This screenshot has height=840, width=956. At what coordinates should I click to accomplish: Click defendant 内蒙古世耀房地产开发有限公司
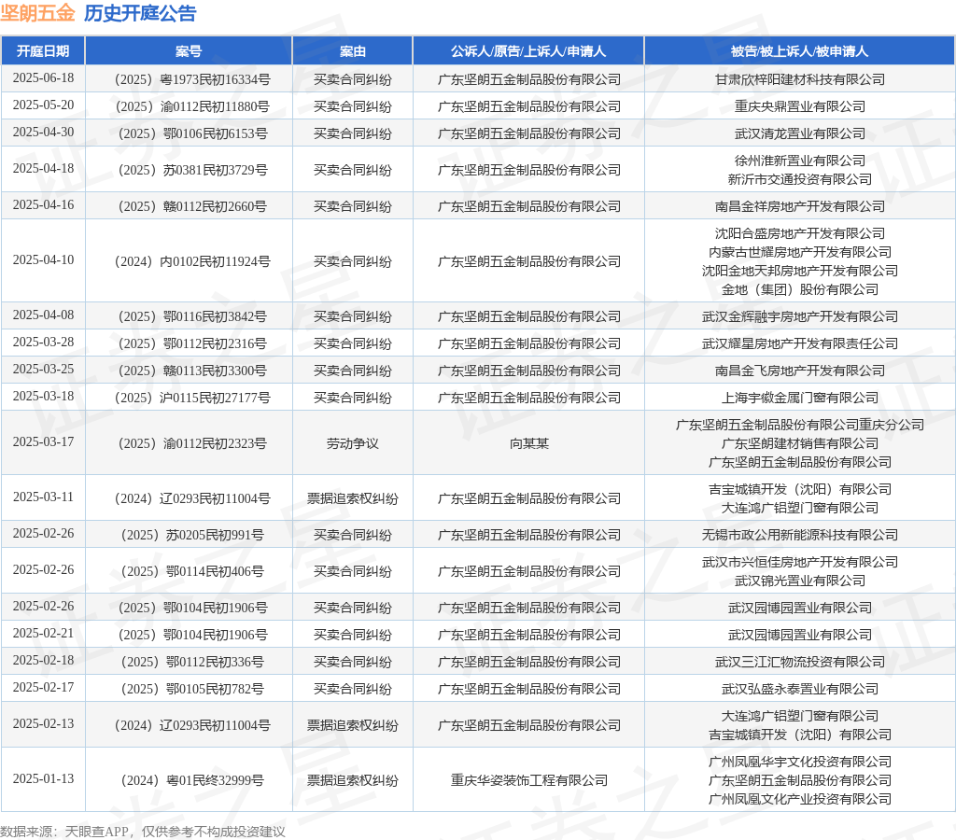pyautogui.click(x=800, y=252)
